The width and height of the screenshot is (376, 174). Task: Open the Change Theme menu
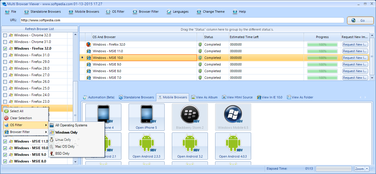coord(211,12)
